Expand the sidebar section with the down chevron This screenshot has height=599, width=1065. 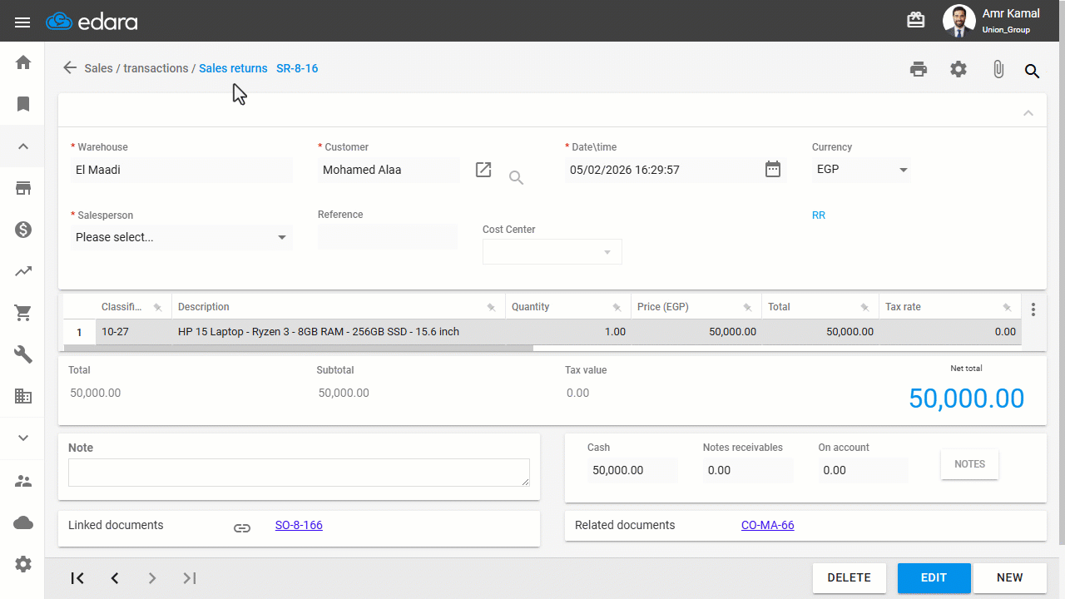pos(23,438)
